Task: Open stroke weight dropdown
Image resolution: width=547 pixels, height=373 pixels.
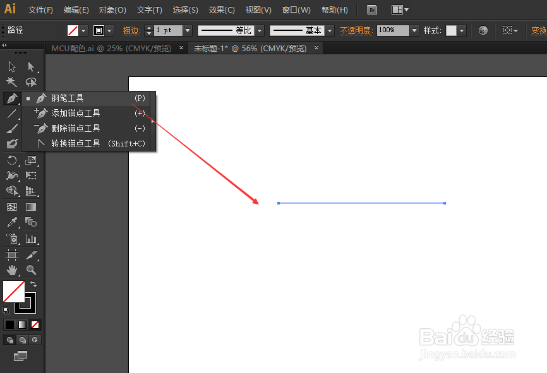Action: 188,31
